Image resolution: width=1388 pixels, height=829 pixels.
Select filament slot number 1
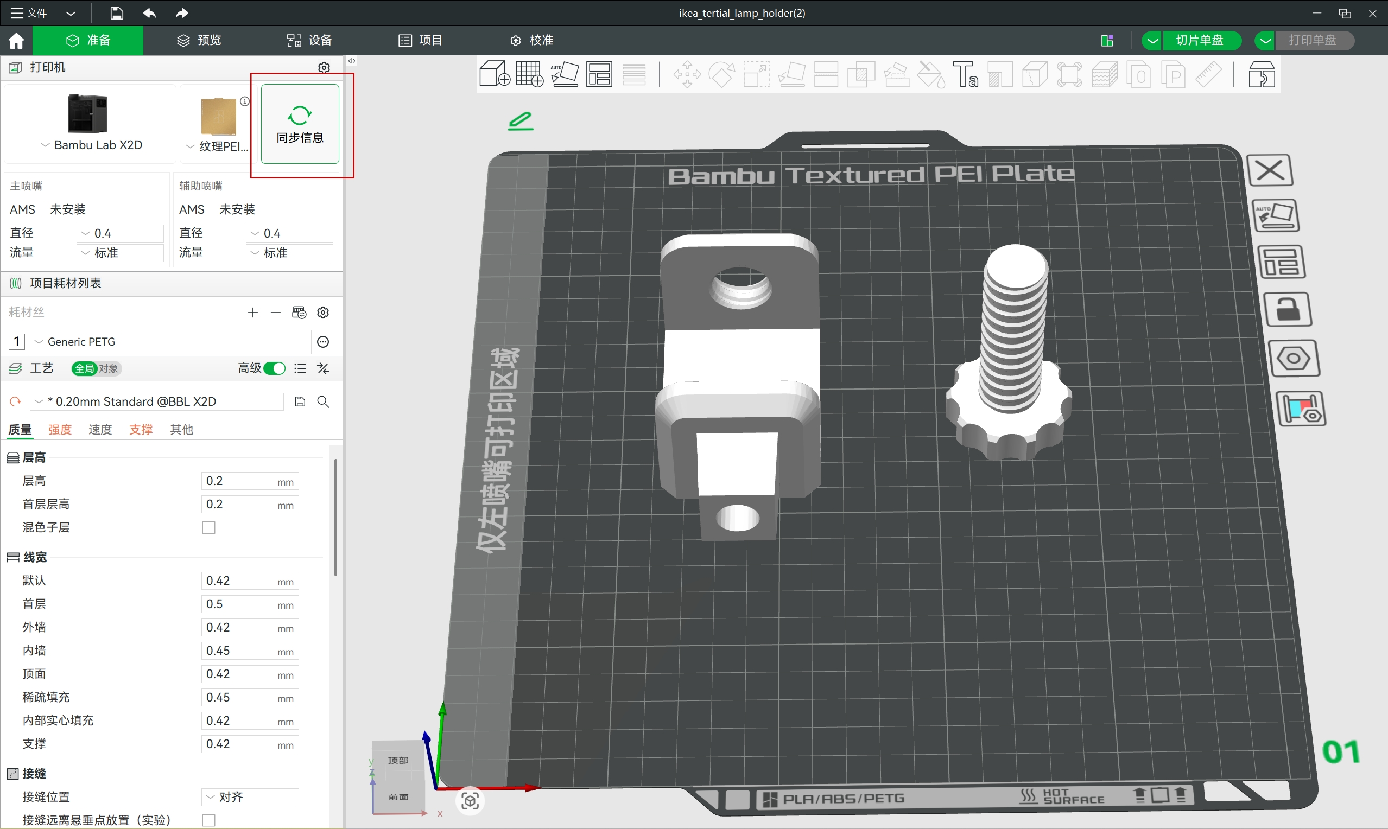(x=17, y=342)
